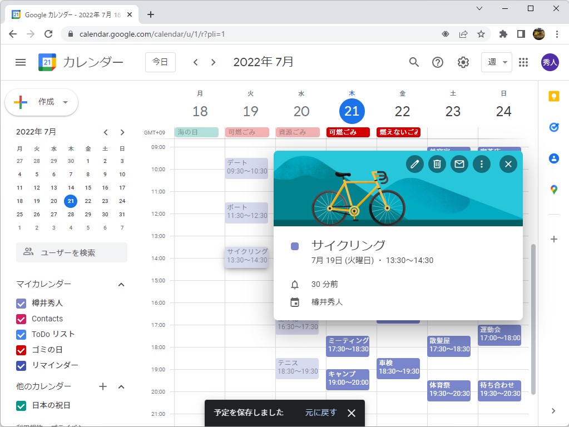Email guests via the envelope icon
569x427 pixels.
(459, 164)
